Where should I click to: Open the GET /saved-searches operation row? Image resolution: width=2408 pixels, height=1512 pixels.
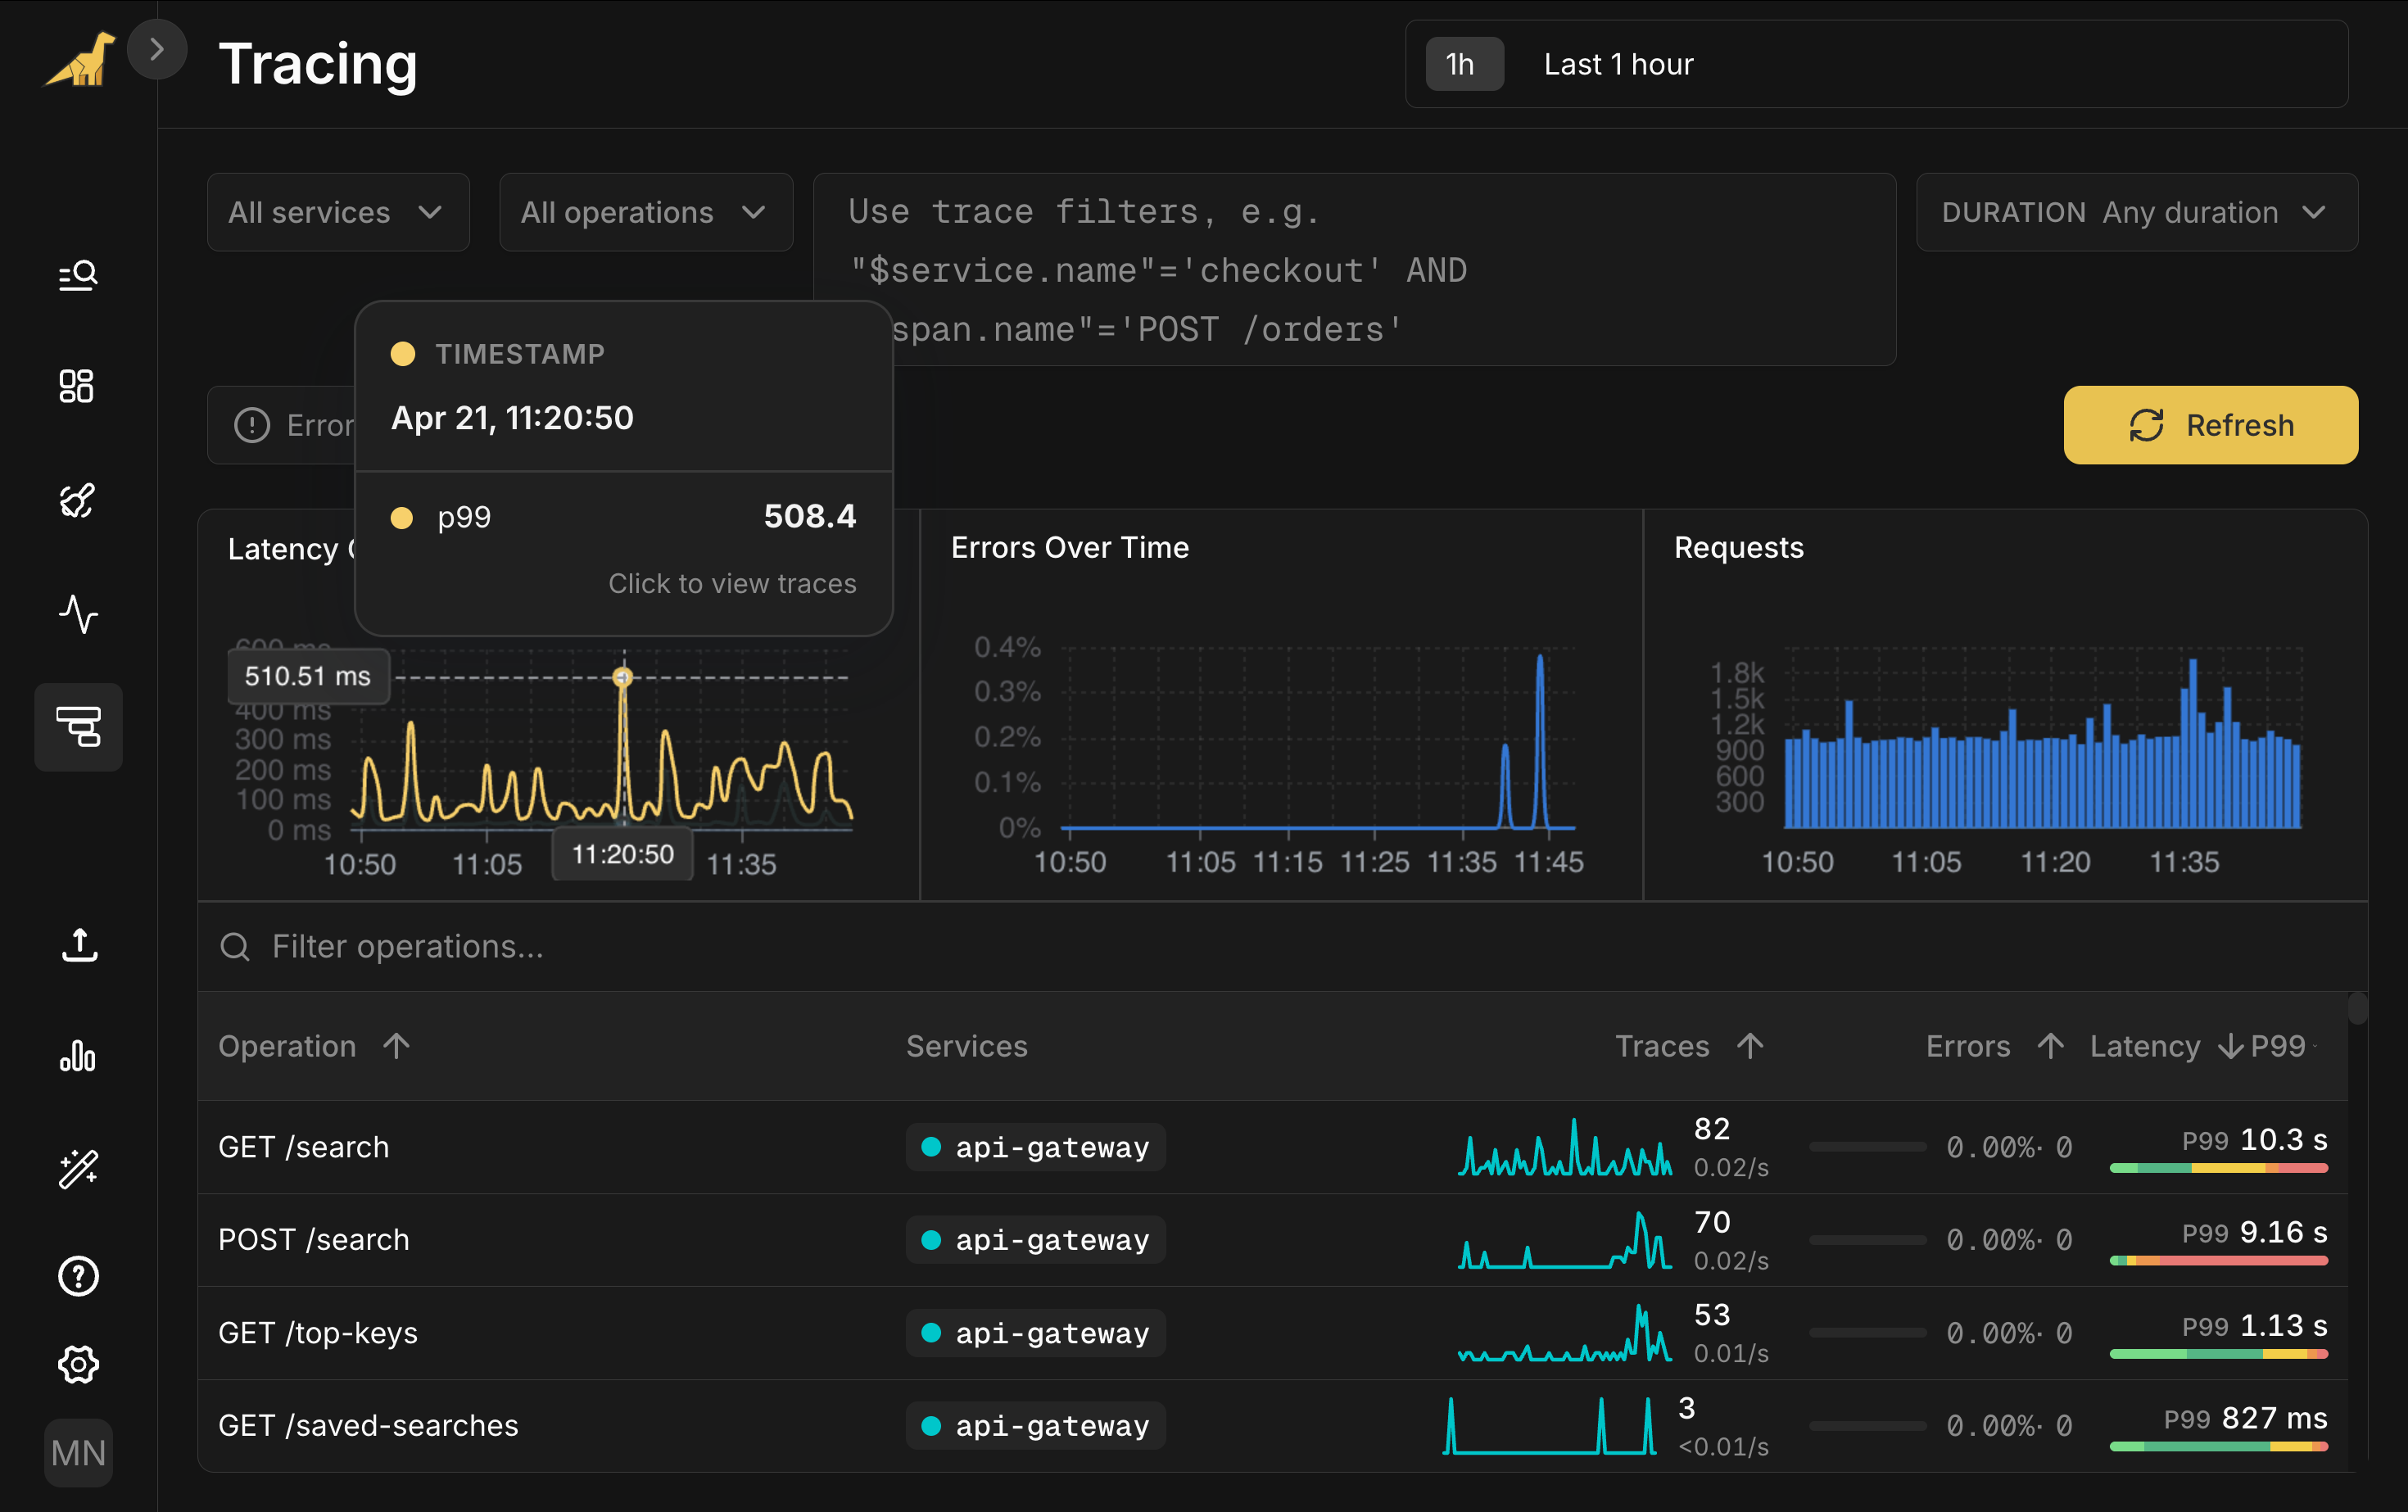click(x=1272, y=1426)
